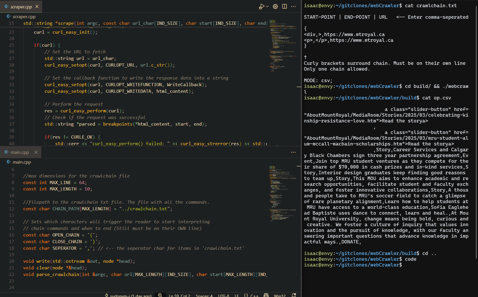
Task: Open notifications bell icon
Action: pos(294,295)
